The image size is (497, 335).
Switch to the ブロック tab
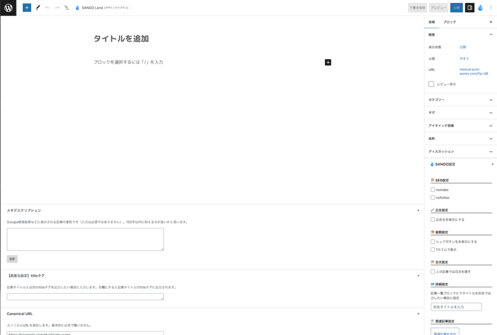(x=449, y=22)
